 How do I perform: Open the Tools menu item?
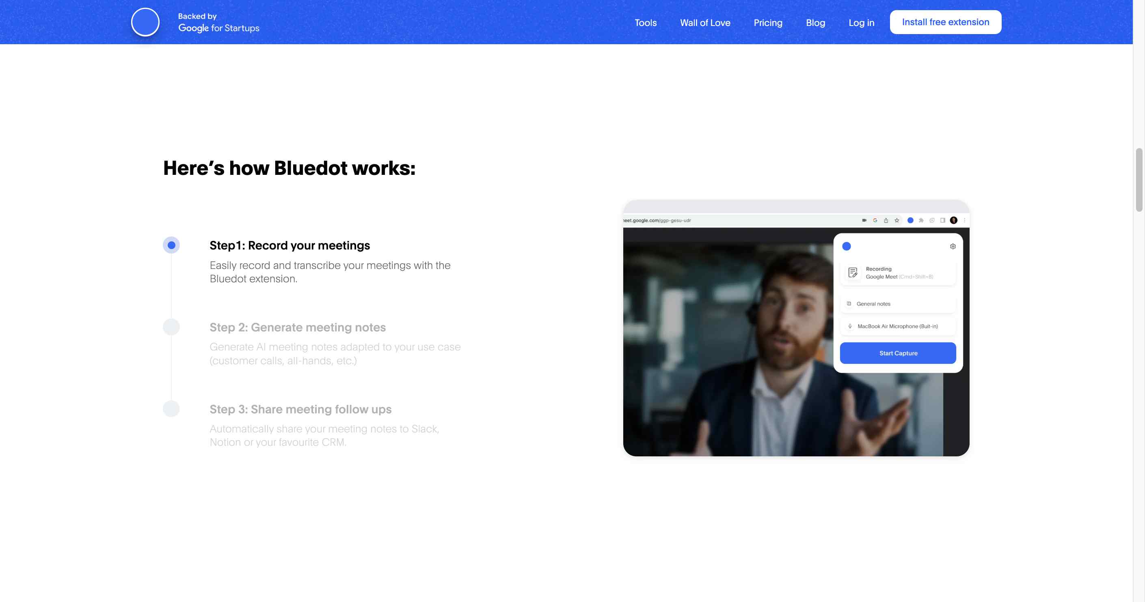[646, 23]
